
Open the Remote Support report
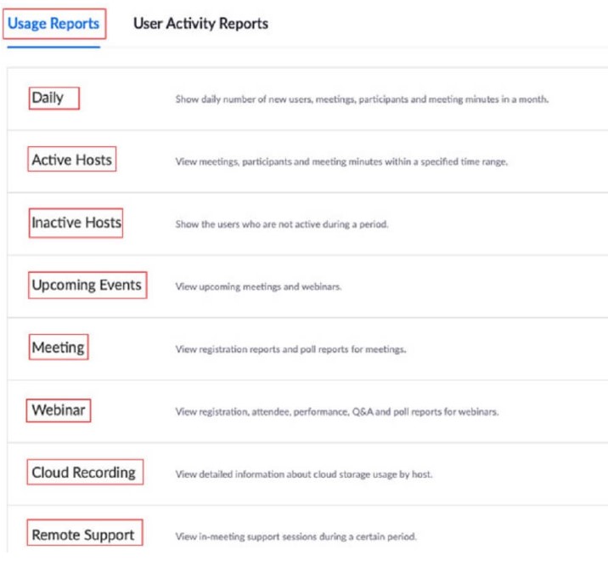tap(83, 535)
